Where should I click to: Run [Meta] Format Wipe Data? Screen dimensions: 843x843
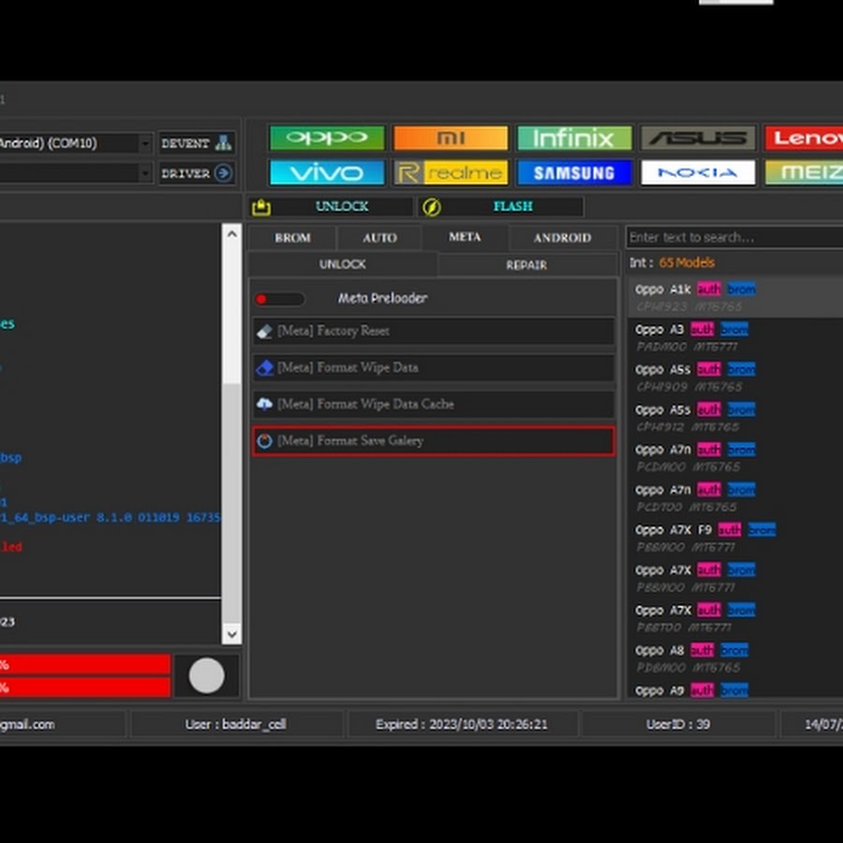tap(434, 368)
